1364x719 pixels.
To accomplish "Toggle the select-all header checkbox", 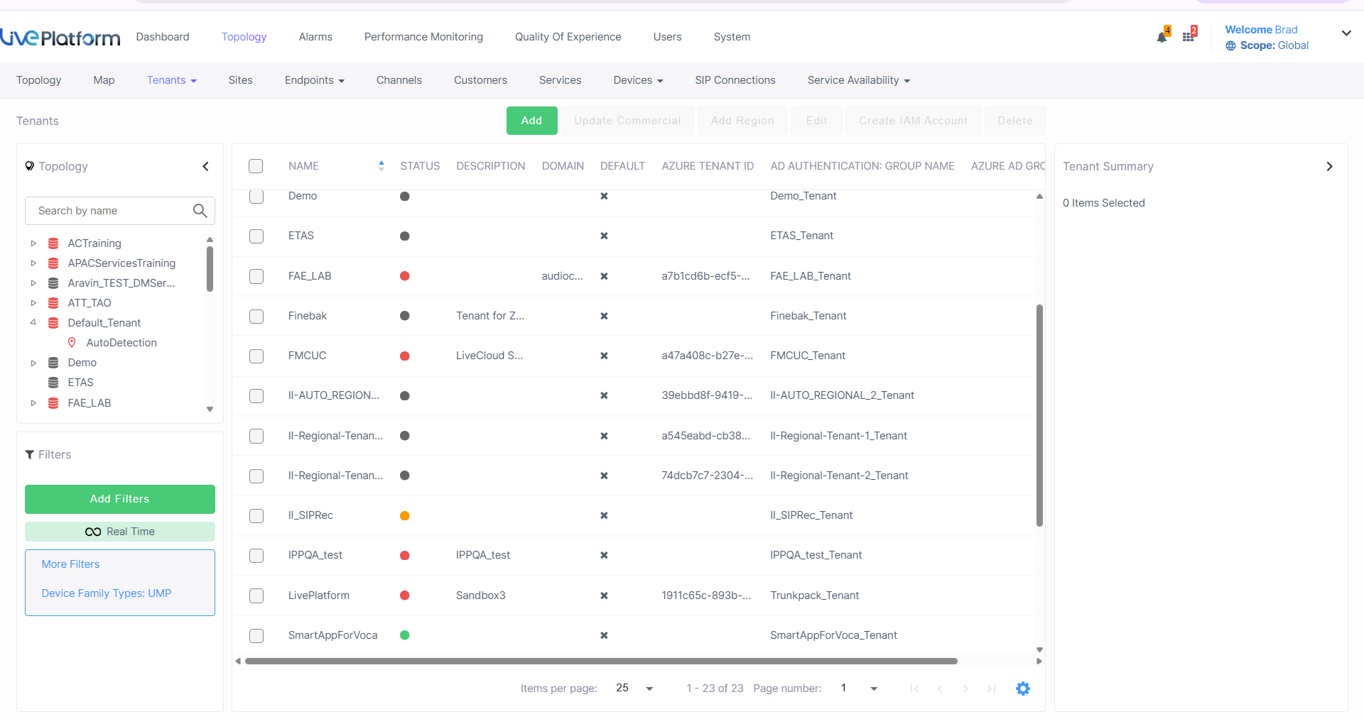I will (256, 166).
